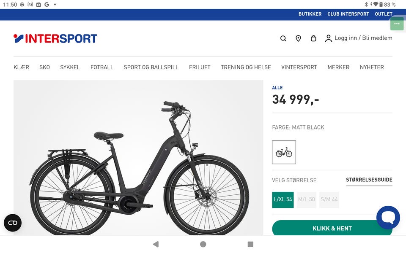Tap the green three-dot overlay button
406x253 pixels.
point(397,24)
